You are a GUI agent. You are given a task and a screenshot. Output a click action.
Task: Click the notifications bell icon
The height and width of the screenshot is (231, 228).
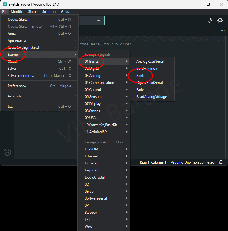pyautogui.click(x=221, y=162)
